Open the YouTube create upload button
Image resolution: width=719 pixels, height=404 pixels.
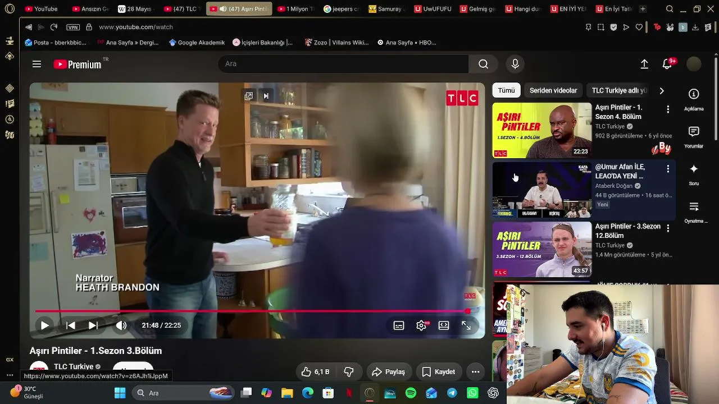644,64
